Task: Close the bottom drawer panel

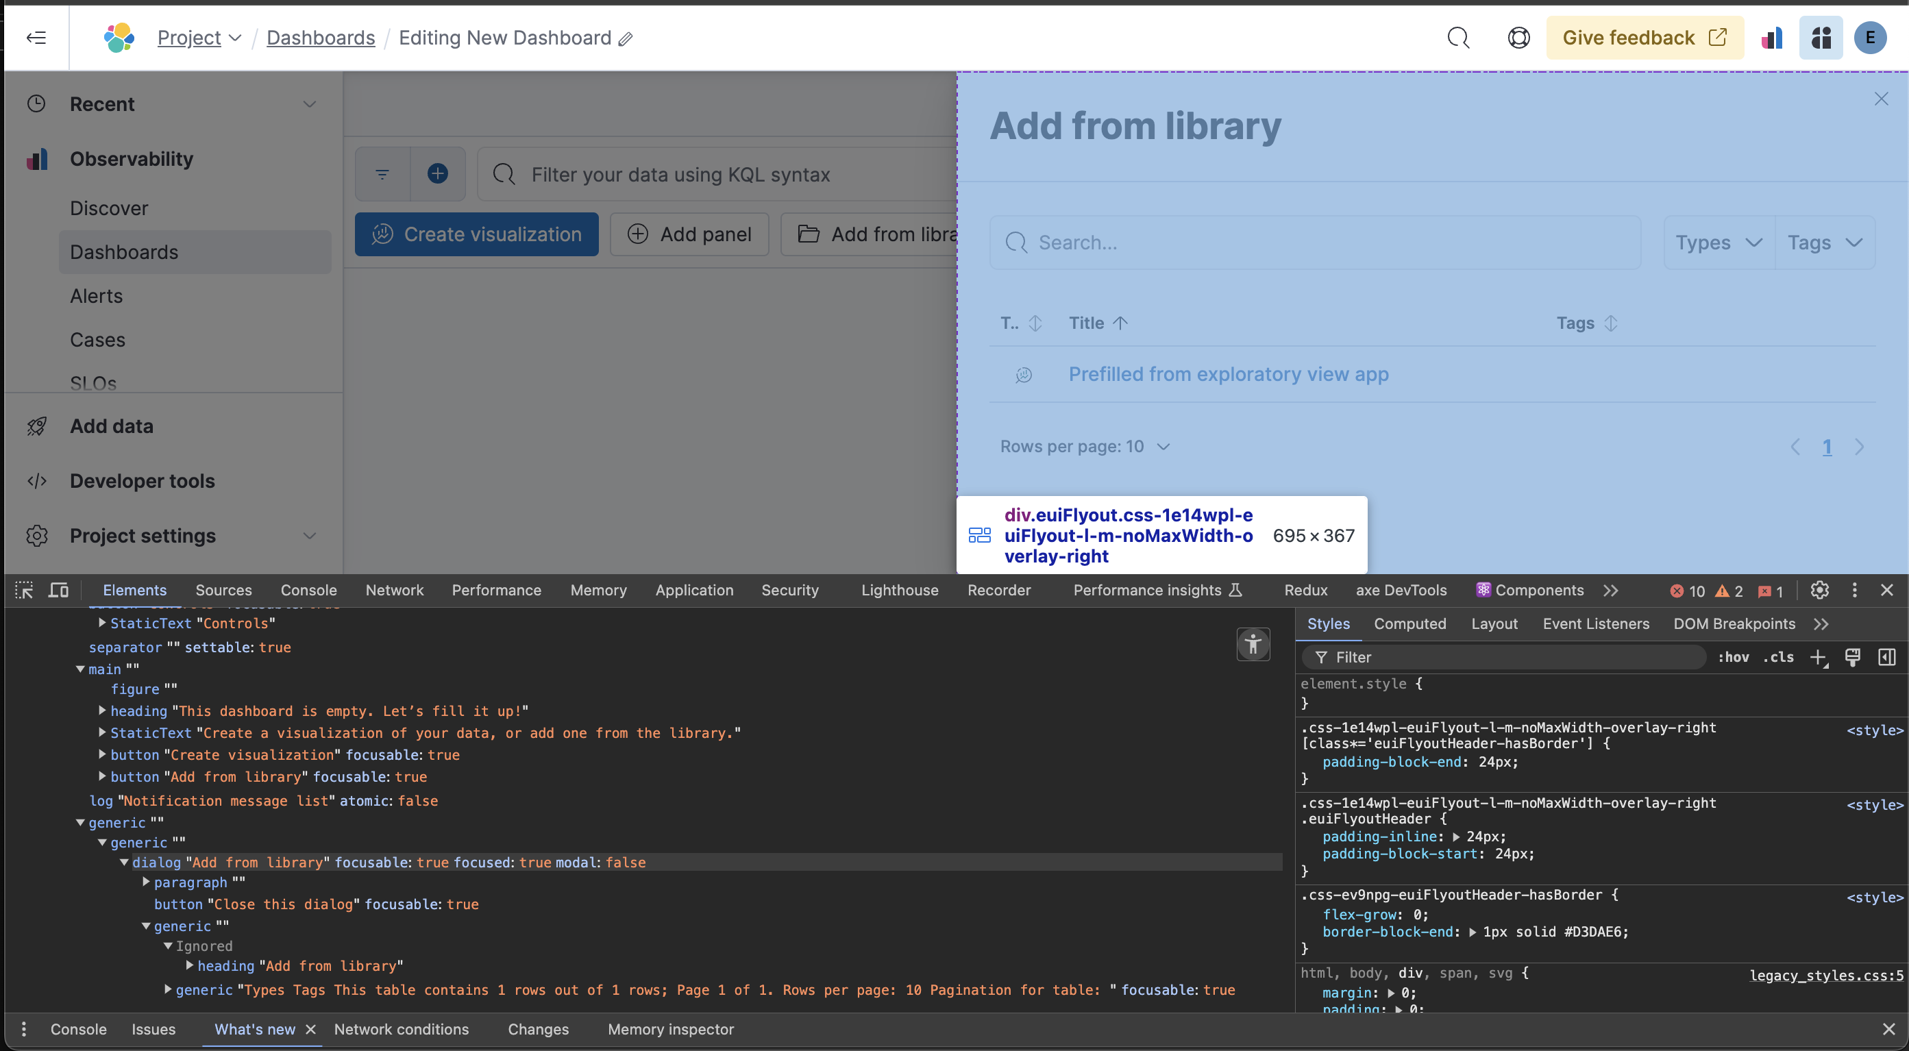Action: (x=1888, y=1029)
